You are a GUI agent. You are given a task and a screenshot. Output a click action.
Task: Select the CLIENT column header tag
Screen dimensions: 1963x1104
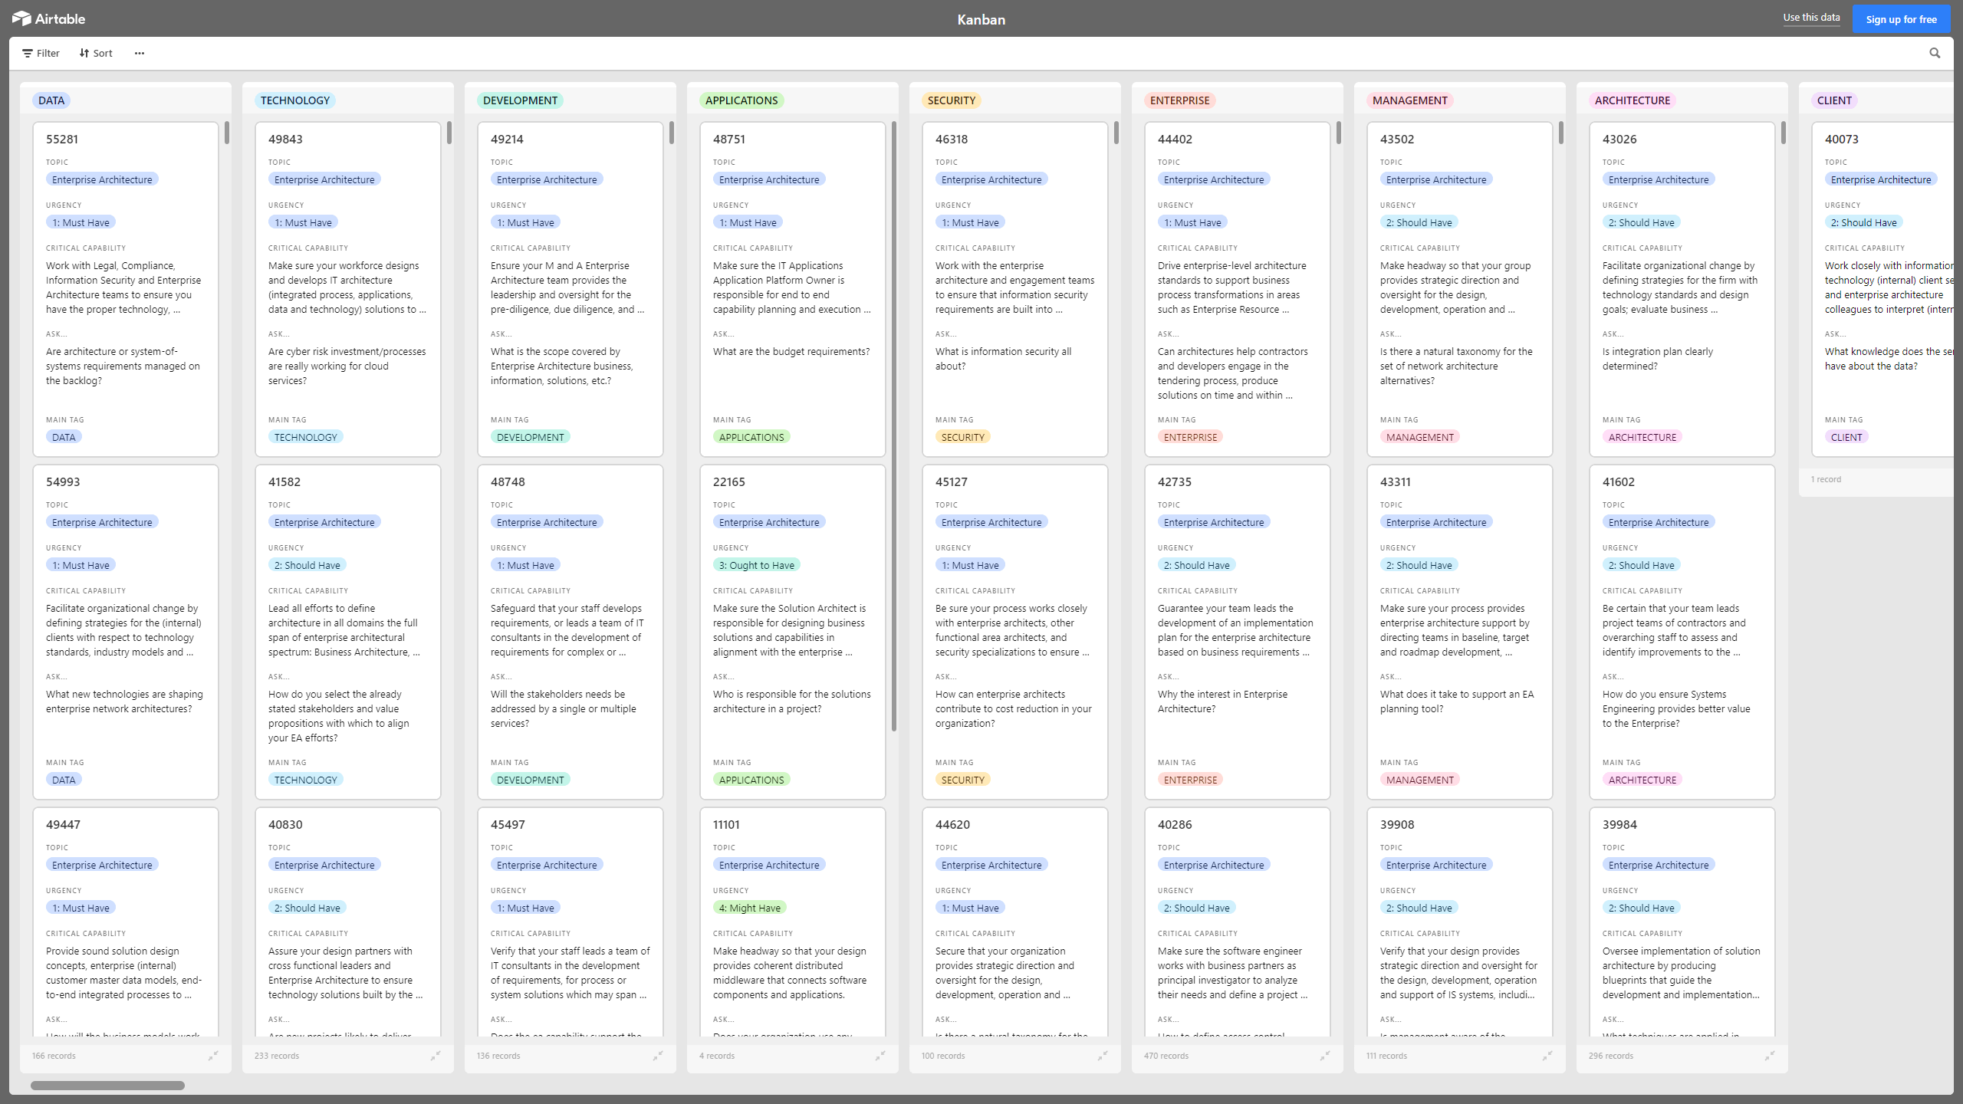pos(1834,100)
